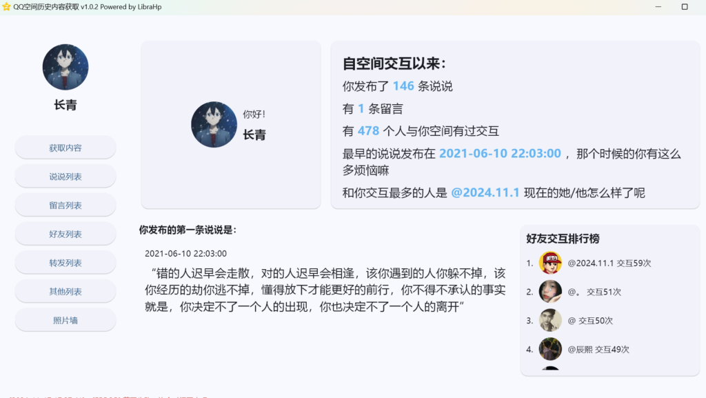
Task: Click the highlighted 146 posts count
Action: [403, 86]
